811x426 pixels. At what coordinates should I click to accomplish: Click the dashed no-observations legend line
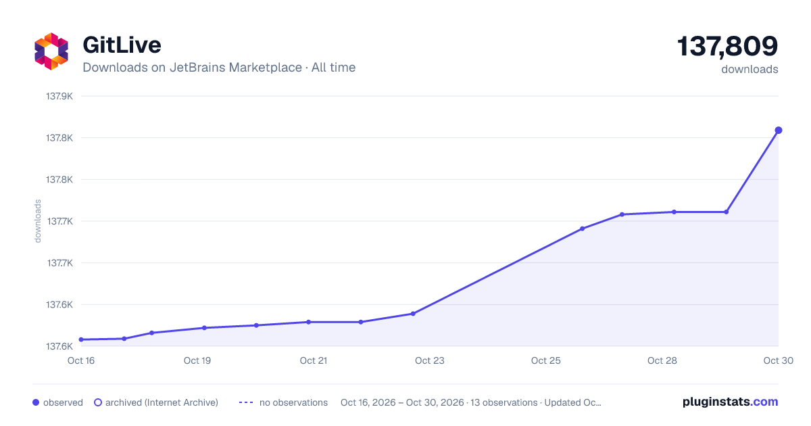click(x=246, y=402)
